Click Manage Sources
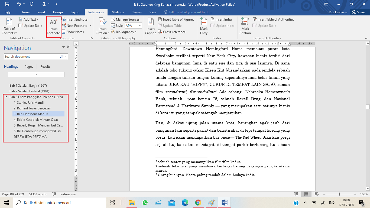This screenshot has width=370, height=208. tap(125, 19)
